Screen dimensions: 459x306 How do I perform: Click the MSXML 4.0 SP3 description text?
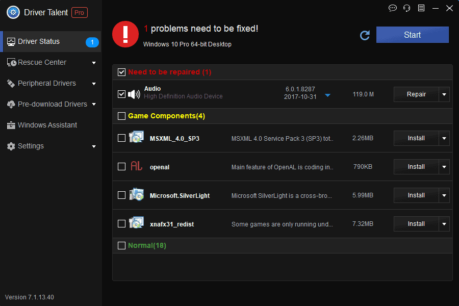click(x=282, y=138)
